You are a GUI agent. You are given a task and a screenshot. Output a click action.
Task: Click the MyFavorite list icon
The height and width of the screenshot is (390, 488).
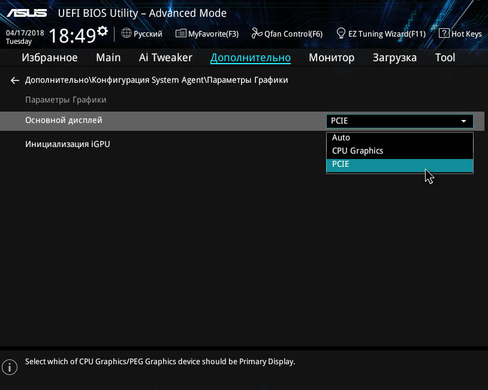[x=181, y=34]
